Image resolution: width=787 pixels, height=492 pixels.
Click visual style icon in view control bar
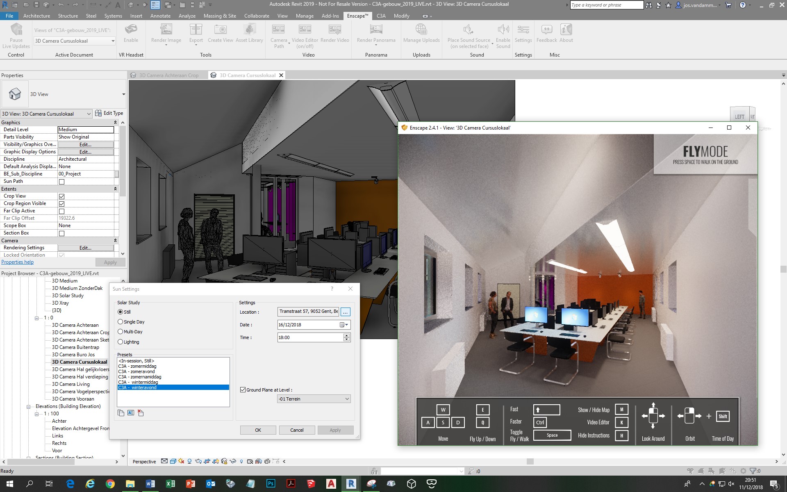point(173,461)
